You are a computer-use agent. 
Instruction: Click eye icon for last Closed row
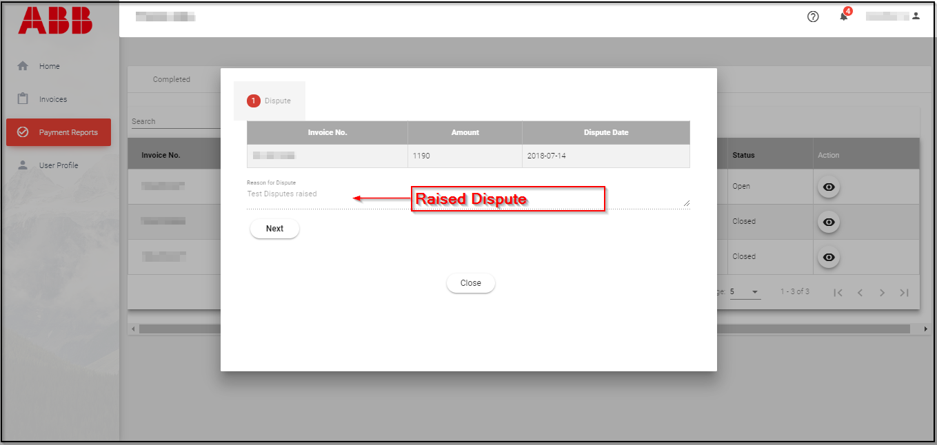point(829,257)
